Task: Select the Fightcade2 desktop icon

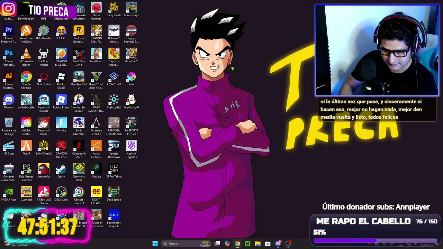Action: pos(114,101)
